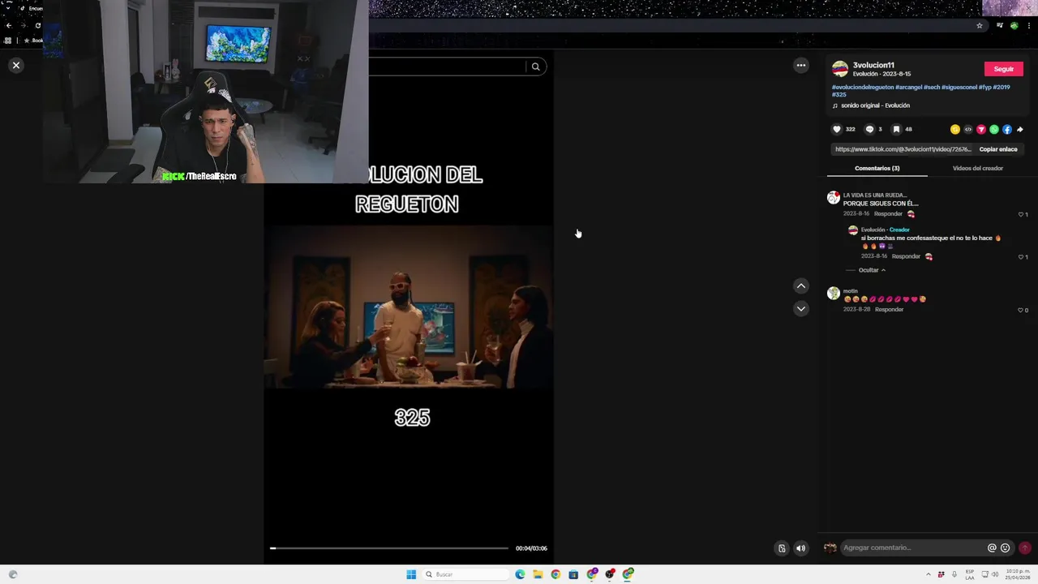Open LA VIDA ES UNA RUEDA profile avatar

[x=834, y=198]
